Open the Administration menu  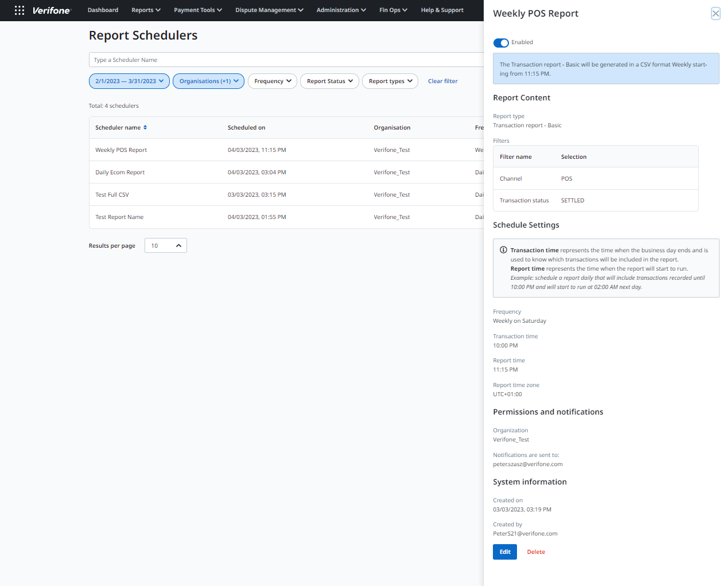tap(341, 10)
